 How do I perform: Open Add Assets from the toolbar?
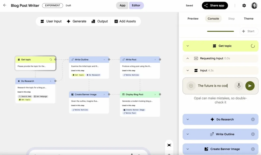(x=125, y=21)
